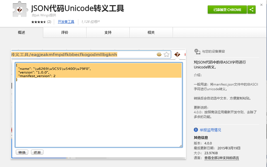This screenshot has height=167, width=267.
Task: Close the extension detail overlay
Action: (x=261, y=5)
